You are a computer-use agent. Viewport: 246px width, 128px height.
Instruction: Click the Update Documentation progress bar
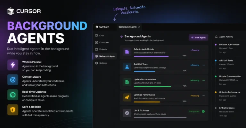click(x=157, y=86)
